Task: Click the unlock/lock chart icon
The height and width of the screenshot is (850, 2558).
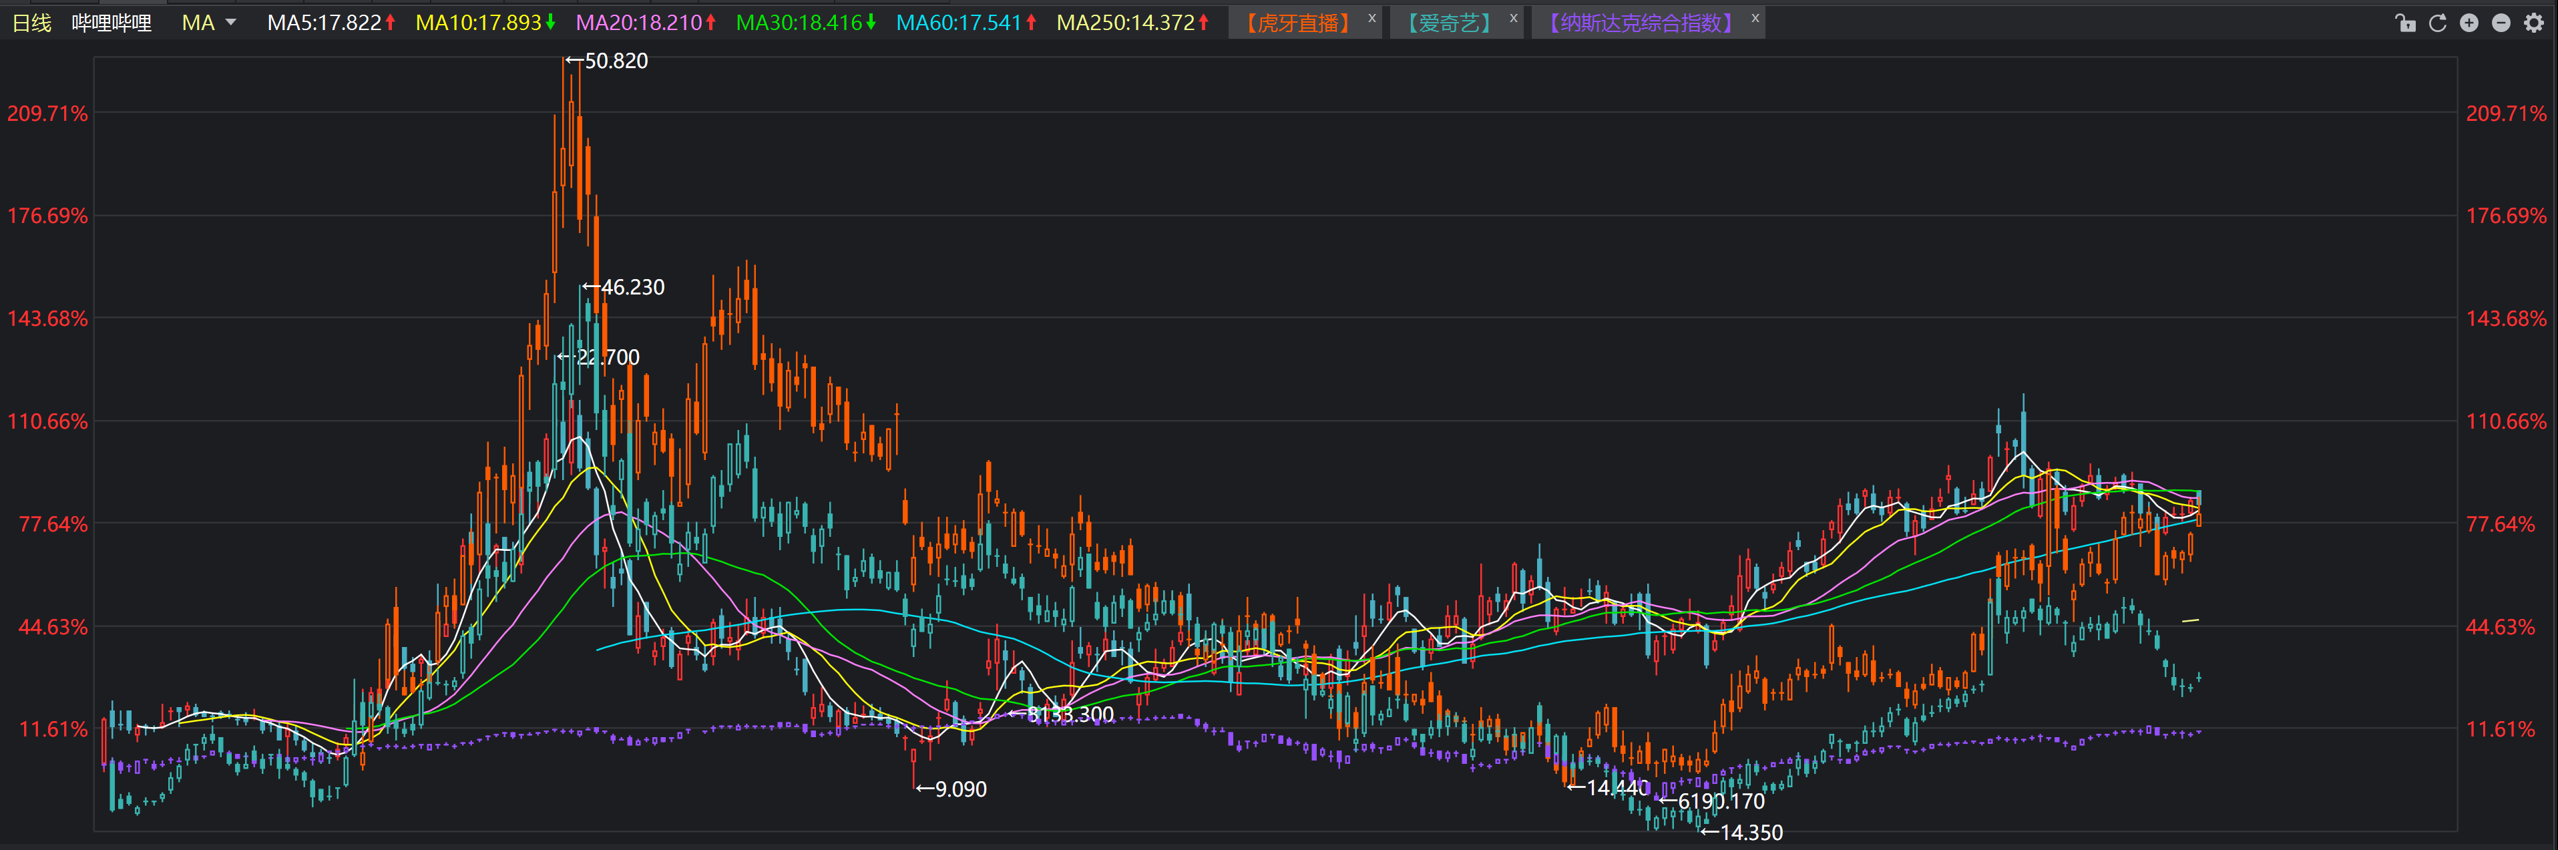Action: [2405, 23]
